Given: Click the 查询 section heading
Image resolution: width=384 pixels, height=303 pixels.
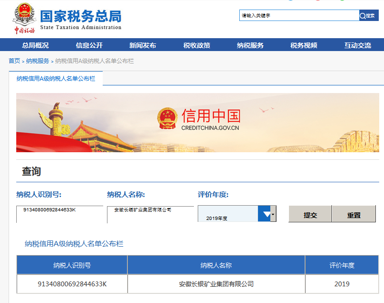Looking at the screenshot, I should coord(32,171).
